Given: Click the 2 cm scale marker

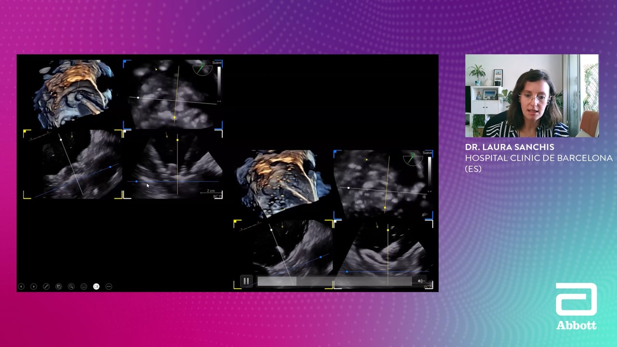Looking at the screenshot, I should tap(211, 191).
